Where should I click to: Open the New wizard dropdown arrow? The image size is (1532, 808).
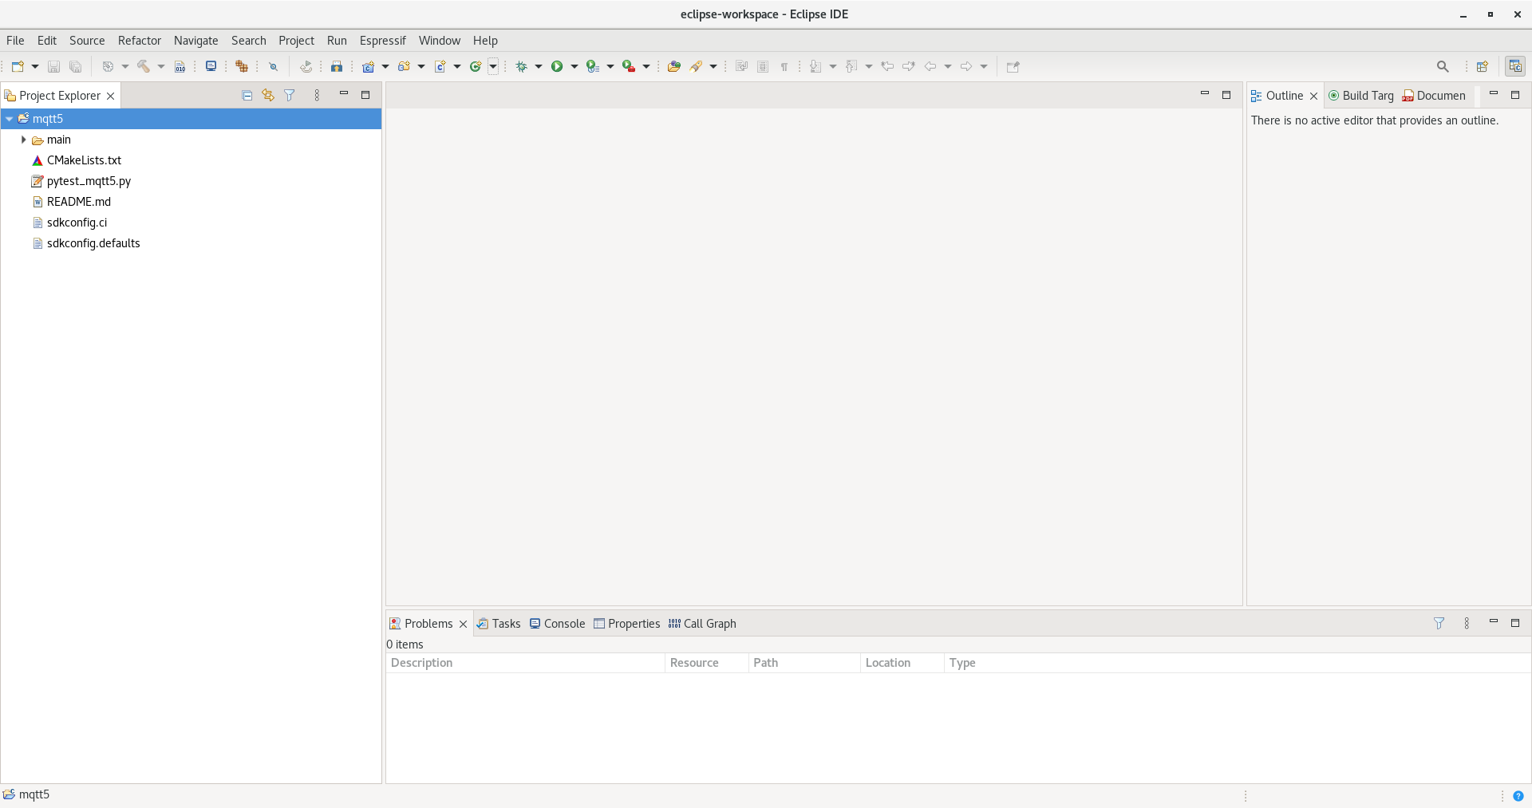[35, 67]
